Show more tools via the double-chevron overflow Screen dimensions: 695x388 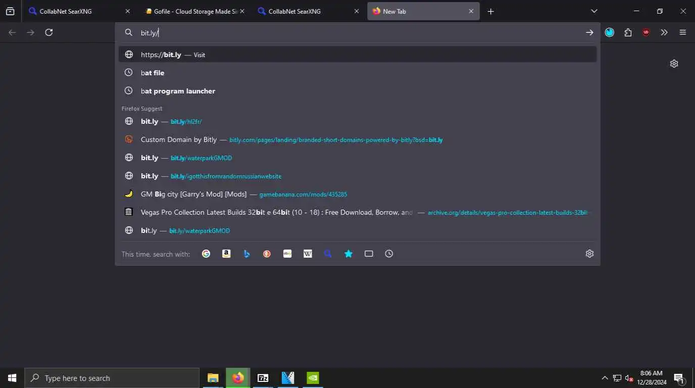(664, 32)
